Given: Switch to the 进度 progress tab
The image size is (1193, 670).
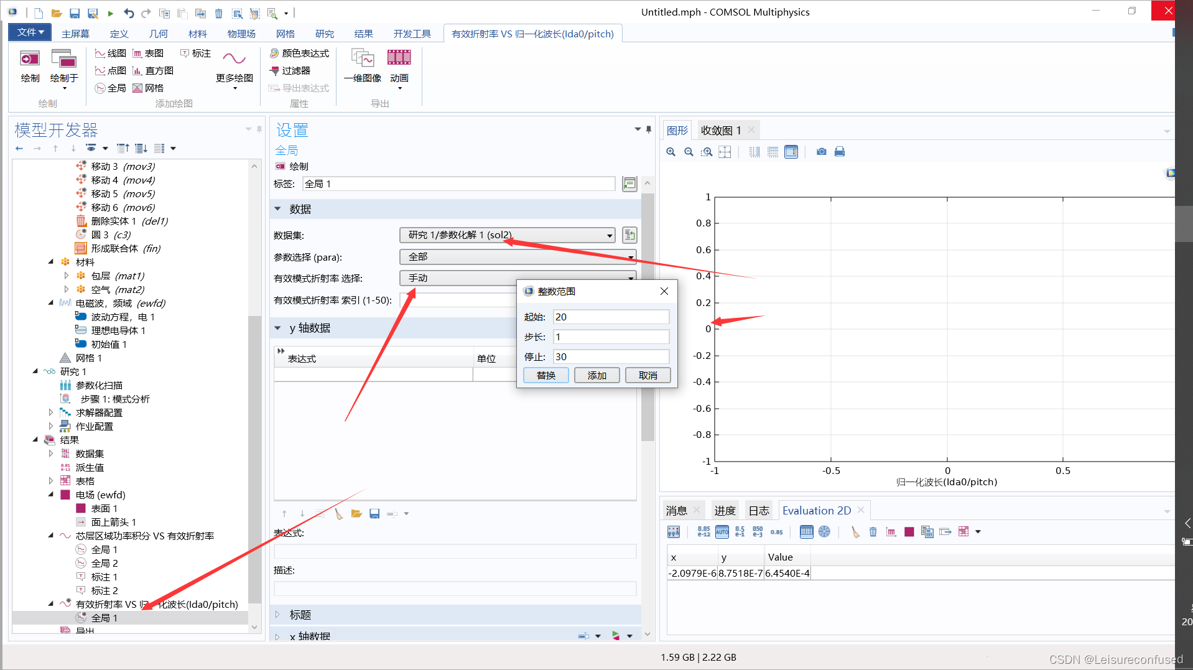Looking at the screenshot, I should coord(725,511).
